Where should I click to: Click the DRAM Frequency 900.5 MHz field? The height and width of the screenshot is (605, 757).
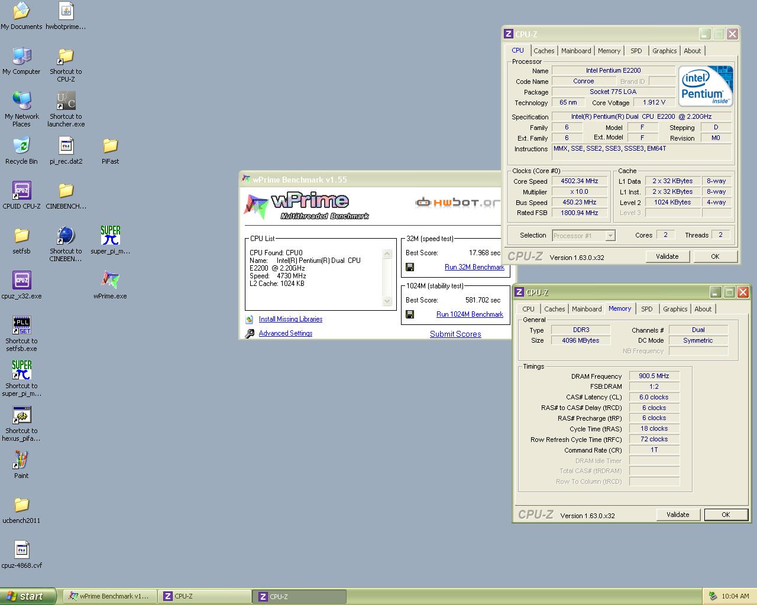pyautogui.click(x=654, y=376)
